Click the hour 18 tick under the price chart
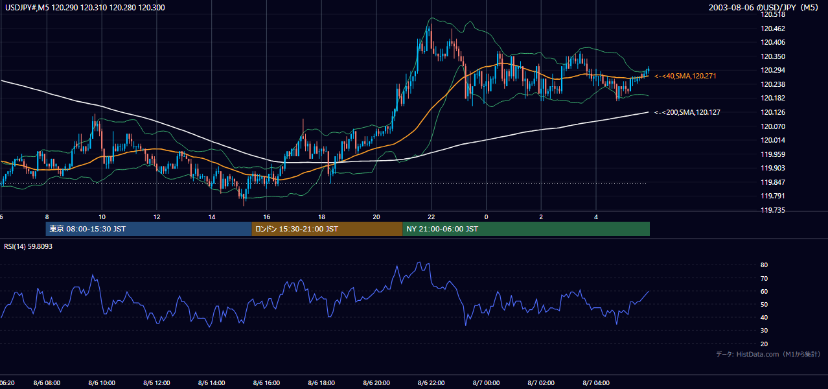 [x=321, y=217]
